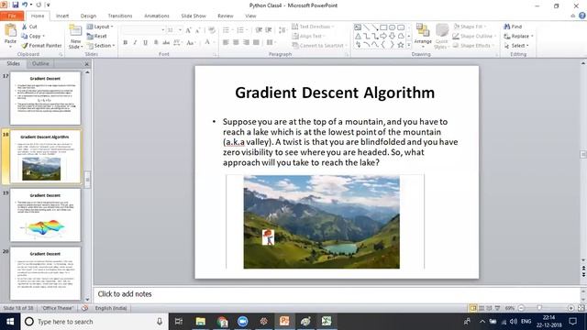Click the English (India) language indicator
This screenshot has height=330, width=587.
pyautogui.click(x=111, y=308)
